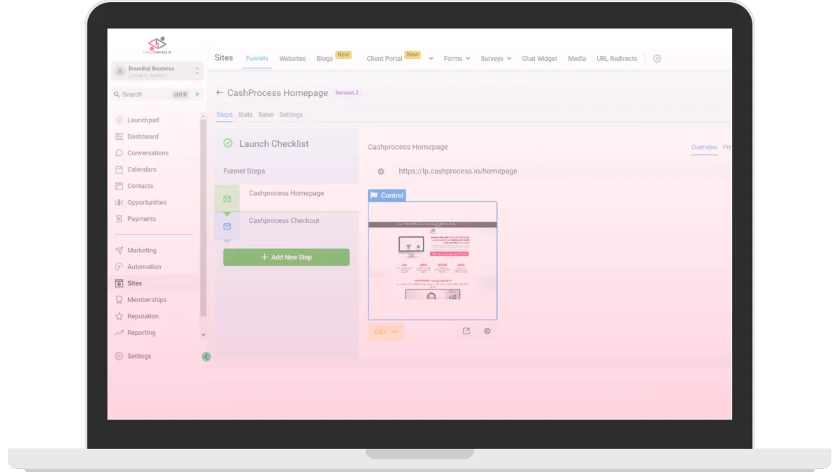
Task: Select the Steps tab
Action: (x=224, y=115)
